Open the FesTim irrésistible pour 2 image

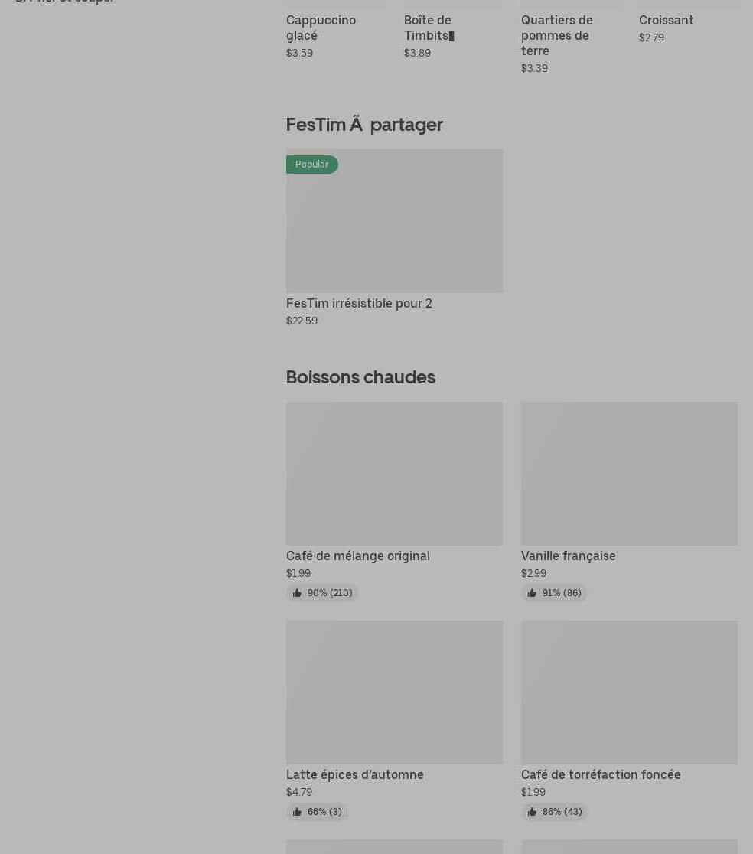click(x=394, y=221)
